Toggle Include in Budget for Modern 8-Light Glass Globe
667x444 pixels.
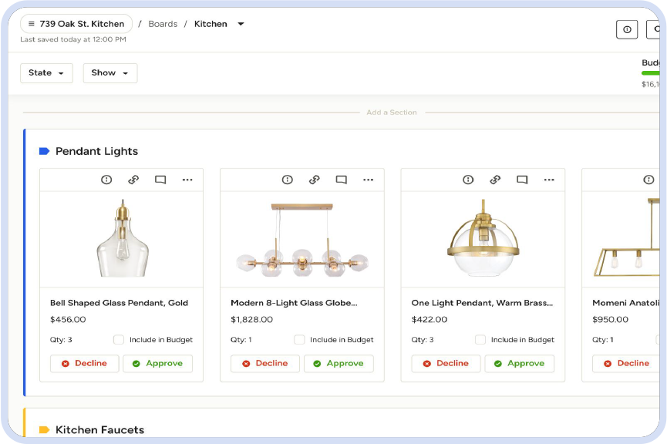tap(299, 340)
